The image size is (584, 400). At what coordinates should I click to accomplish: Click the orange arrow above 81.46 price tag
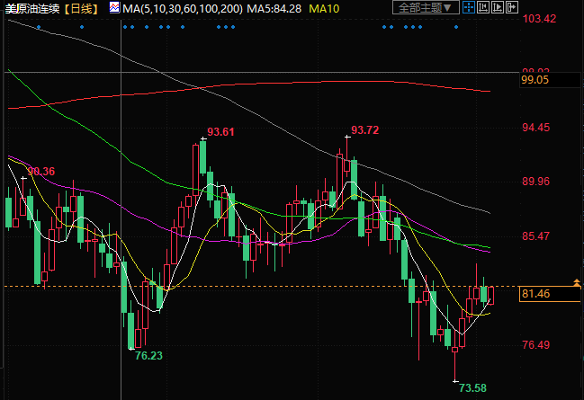click(576, 283)
